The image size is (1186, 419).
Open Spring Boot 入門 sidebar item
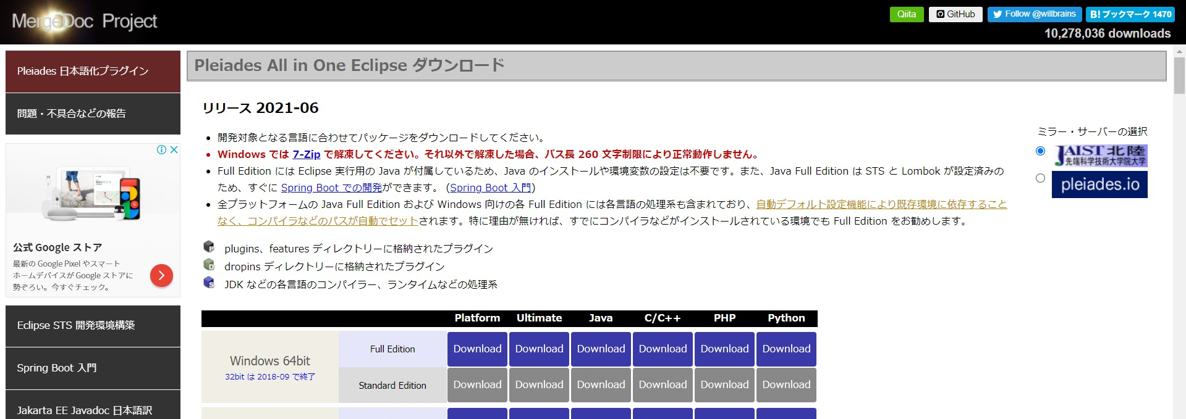pos(93,368)
